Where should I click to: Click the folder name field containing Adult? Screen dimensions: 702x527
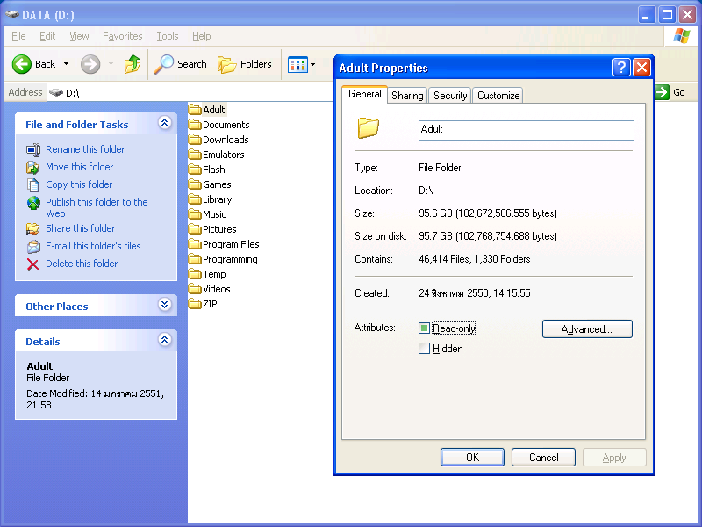pos(526,130)
